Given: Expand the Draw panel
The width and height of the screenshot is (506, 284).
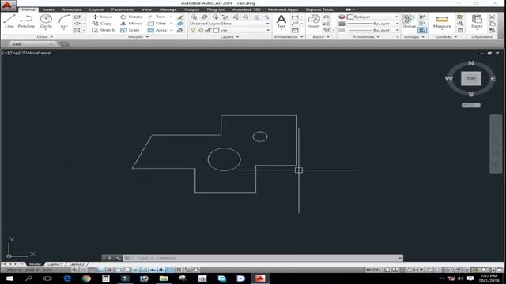Looking at the screenshot, I should pyautogui.click(x=44, y=37).
